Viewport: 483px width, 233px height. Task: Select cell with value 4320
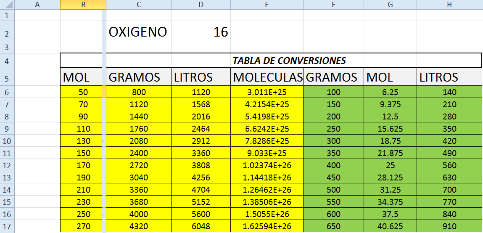click(x=139, y=226)
